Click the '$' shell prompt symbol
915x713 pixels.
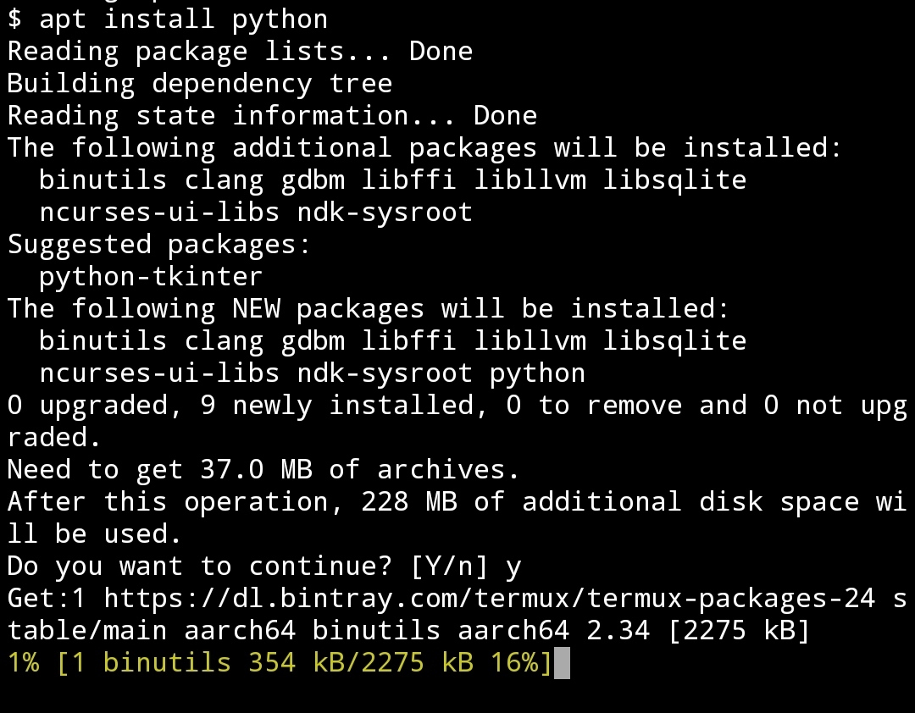coord(14,19)
